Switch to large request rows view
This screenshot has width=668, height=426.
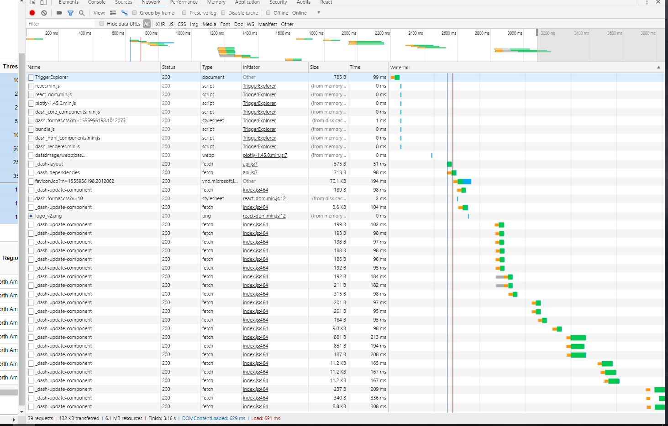(112, 13)
